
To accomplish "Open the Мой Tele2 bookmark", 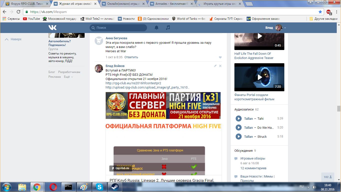I will click(x=97, y=19).
